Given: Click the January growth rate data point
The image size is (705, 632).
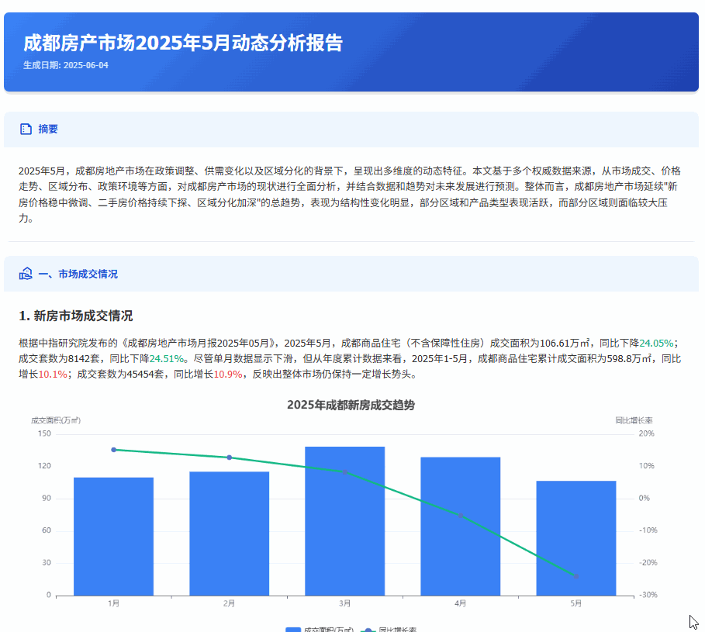Looking at the screenshot, I should pyautogui.click(x=113, y=450).
